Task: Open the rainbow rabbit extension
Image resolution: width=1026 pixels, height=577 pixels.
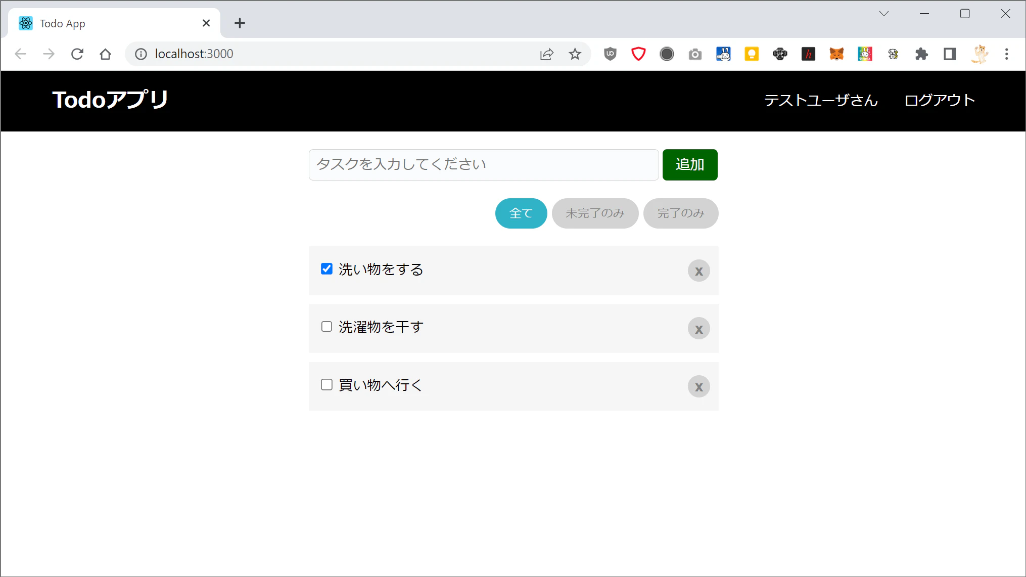Action: 865,54
